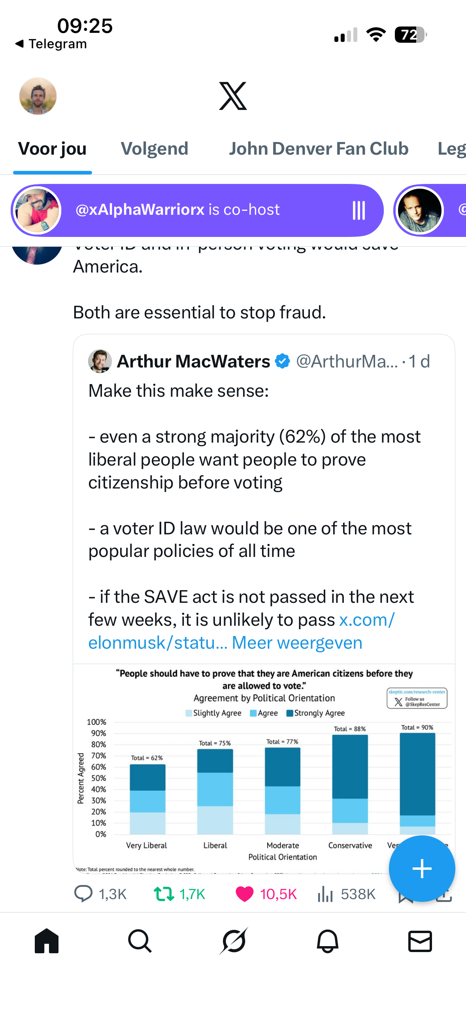Switch to John Denver Fan Club tab

click(x=319, y=149)
